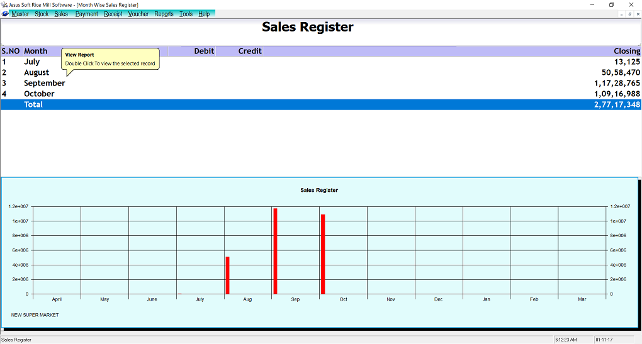Open the Stock menu
642x344 pixels.
click(x=42, y=14)
